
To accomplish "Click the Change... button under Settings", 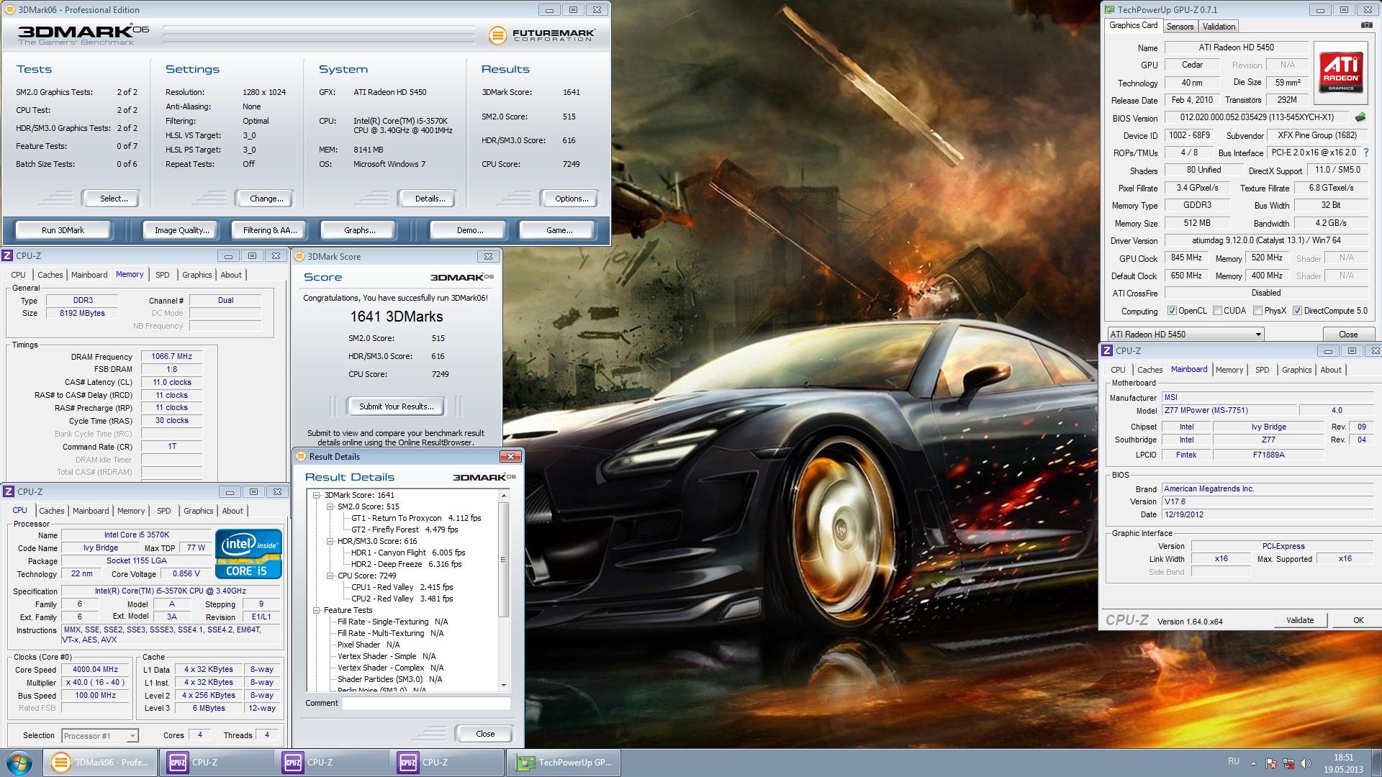I will point(266,199).
